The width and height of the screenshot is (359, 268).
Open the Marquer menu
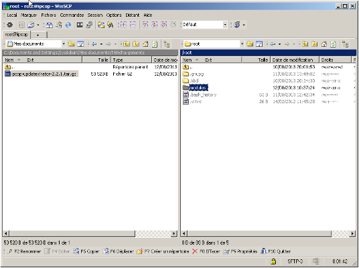[29, 15]
